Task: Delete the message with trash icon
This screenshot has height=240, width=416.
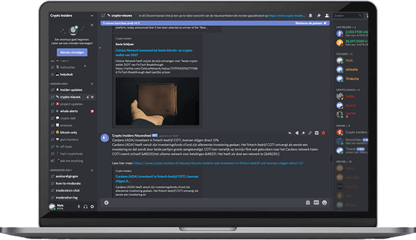Action: tap(323, 133)
